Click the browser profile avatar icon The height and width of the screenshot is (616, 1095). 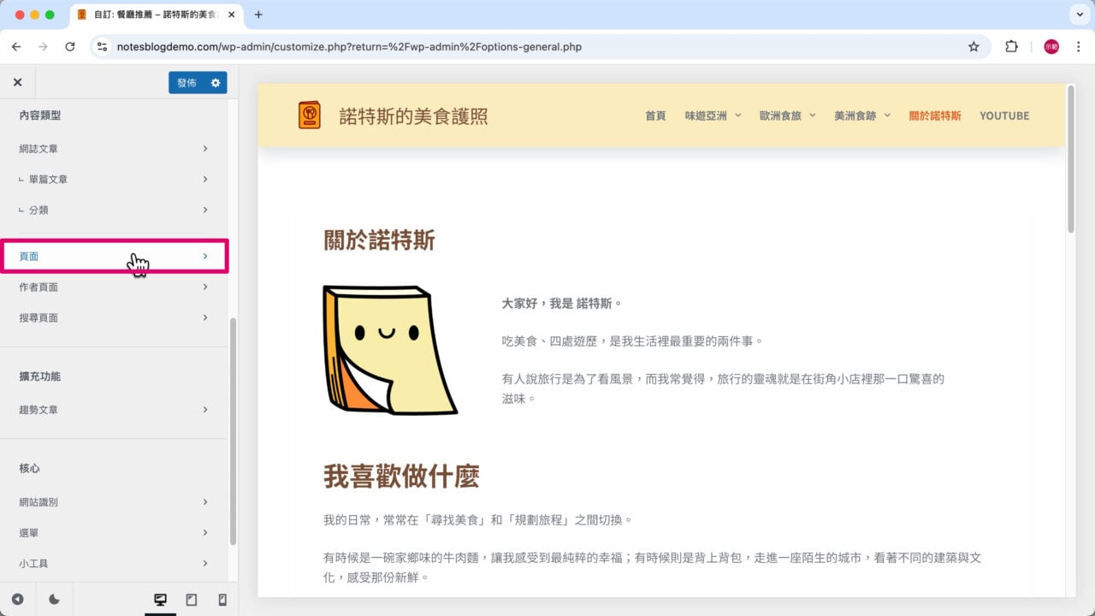pos(1051,46)
